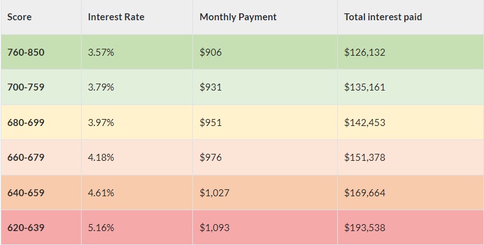Click the Score column header
The height and width of the screenshot is (245, 484).
point(41,17)
